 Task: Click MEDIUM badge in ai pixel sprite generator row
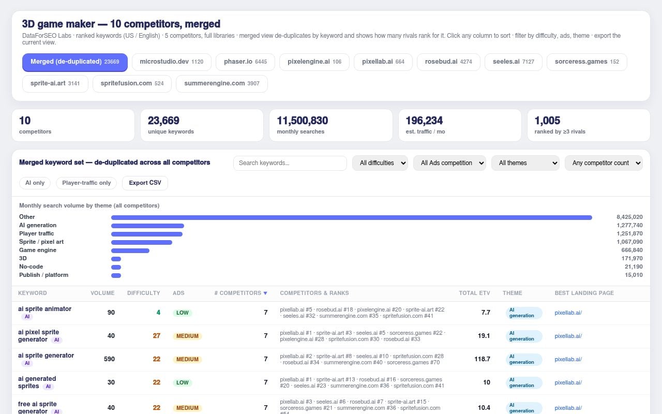click(x=187, y=336)
